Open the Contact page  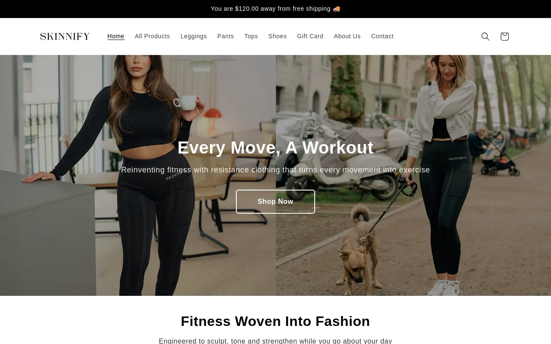[x=382, y=36]
